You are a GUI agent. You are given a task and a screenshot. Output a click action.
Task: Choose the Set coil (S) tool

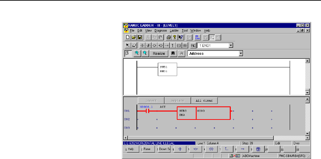(179, 45)
